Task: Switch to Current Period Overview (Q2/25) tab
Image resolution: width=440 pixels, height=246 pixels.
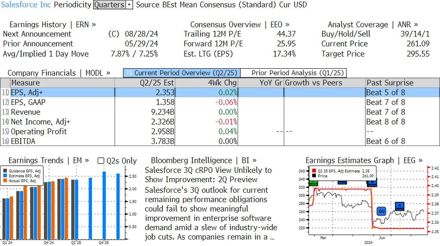Action: tap(182, 73)
